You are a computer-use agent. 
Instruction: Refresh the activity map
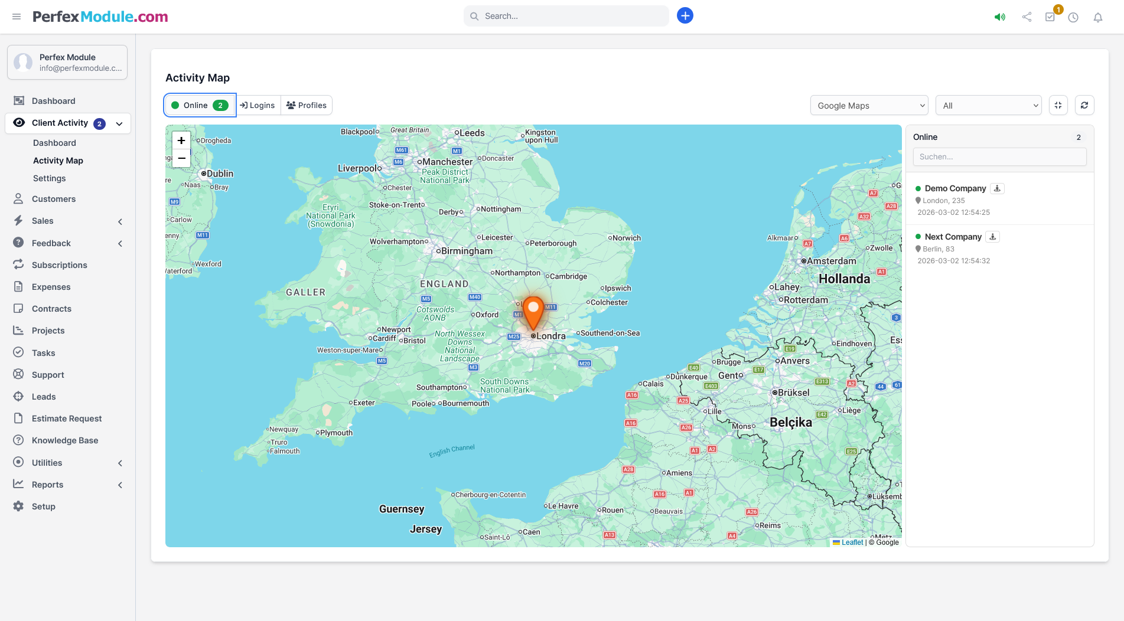click(x=1084, y=105)
